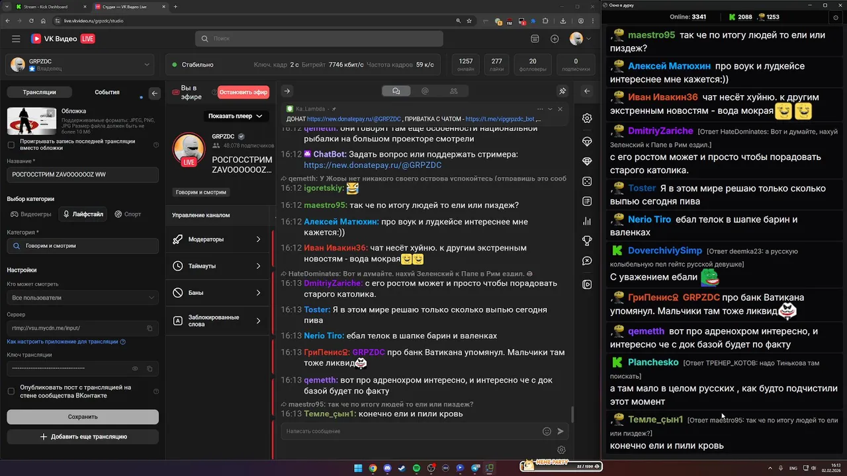847x476 pixels.
Task: Click the Сохранить button
Action: 83,416
